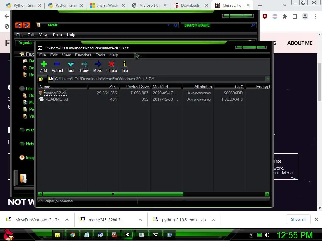Click the refresh icon in MAME address bar
This screenshot has height=241, width=322.
tap(175, 25)
